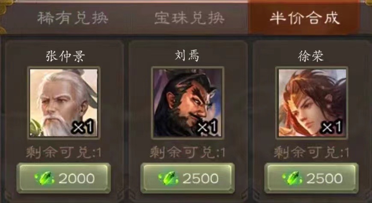Screen dimensions: 372x203
Task: Click green gem icon on 2000 button
Action: click(45, 178)
